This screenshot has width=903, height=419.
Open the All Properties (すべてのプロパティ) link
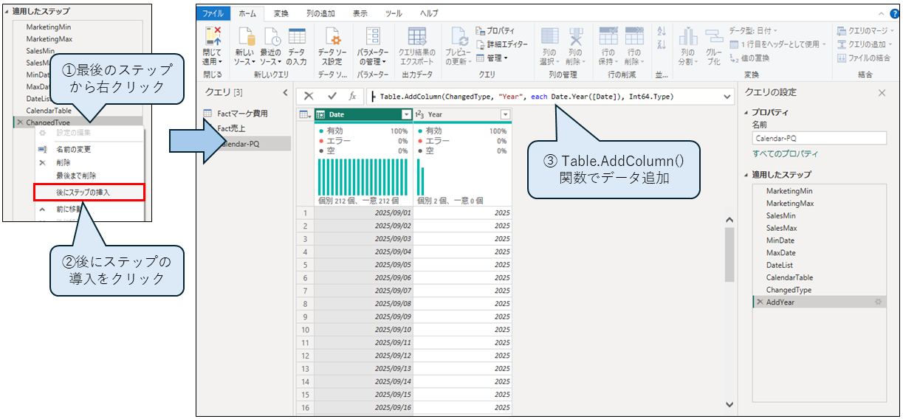[785, 153]
